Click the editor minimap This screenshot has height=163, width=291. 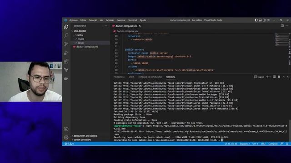(281, 39)
